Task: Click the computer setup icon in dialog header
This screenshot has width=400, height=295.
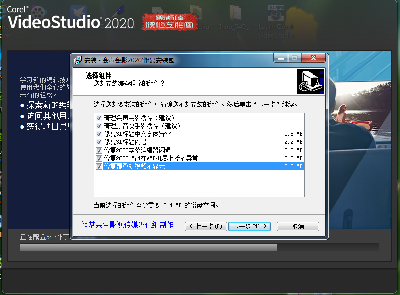Action: pos(310,81)
